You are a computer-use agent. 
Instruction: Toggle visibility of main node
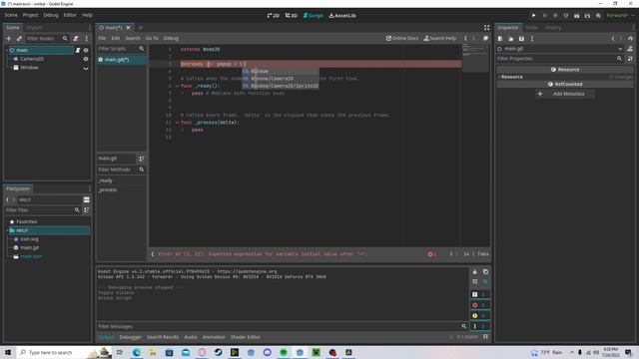(x=86, y=50)
